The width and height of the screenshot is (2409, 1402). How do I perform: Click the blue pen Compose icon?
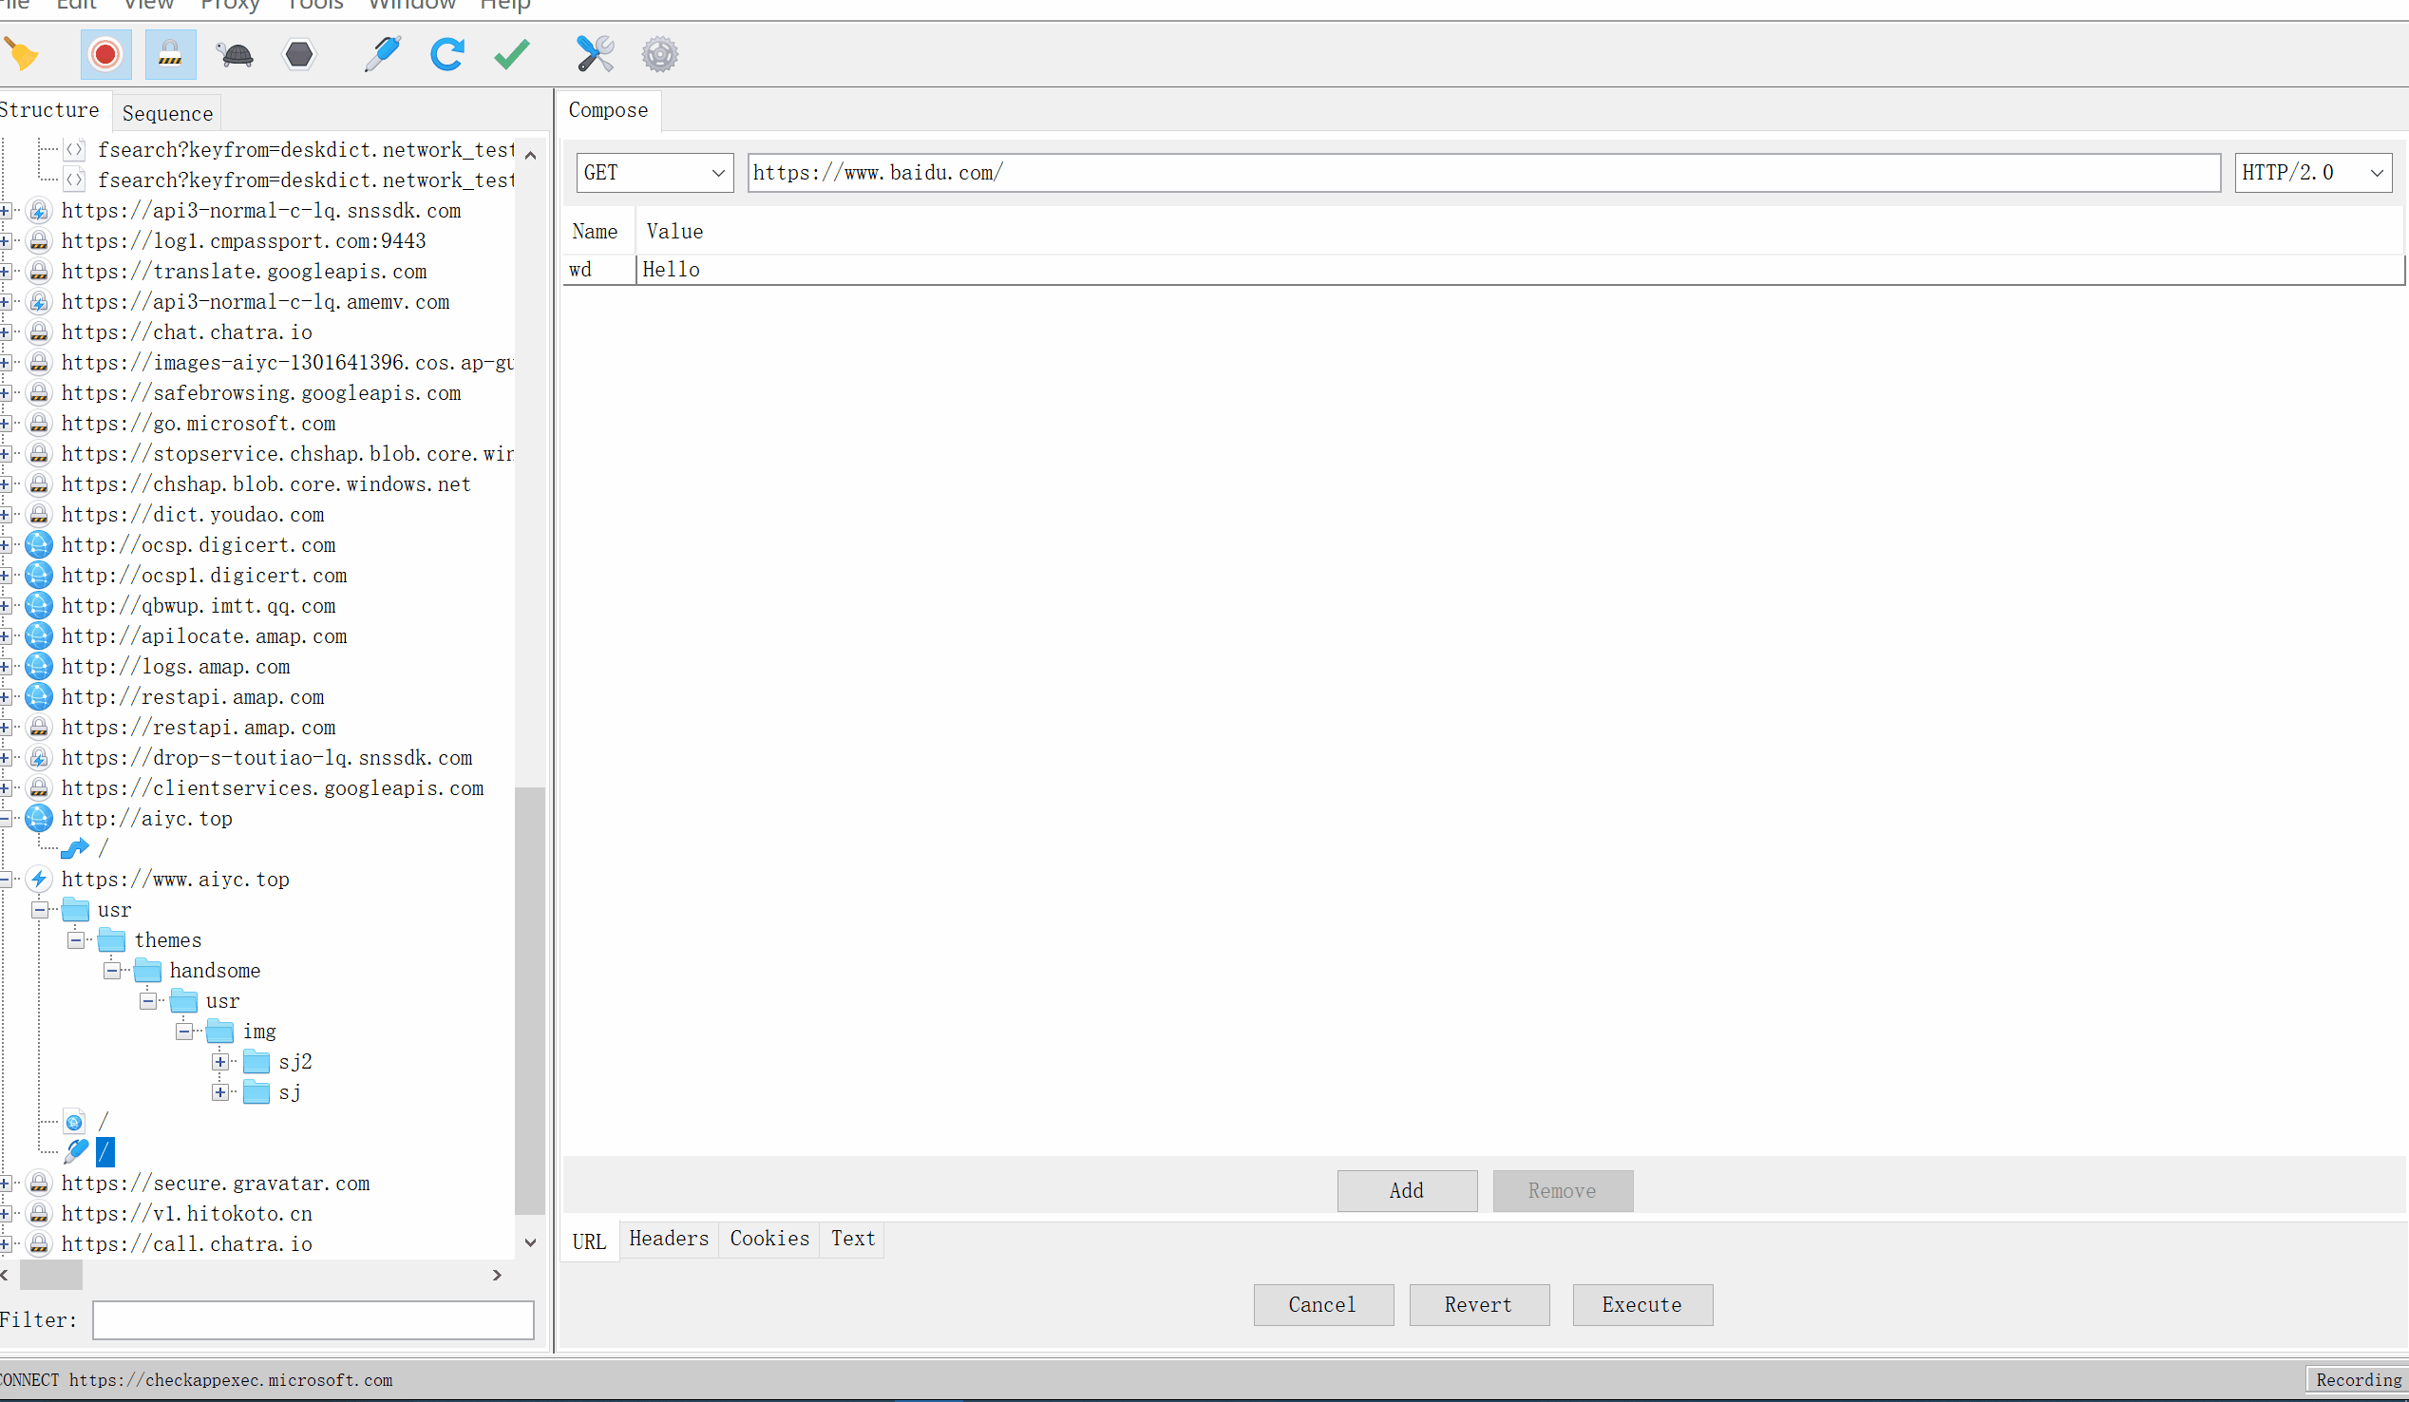coord(383,54)
